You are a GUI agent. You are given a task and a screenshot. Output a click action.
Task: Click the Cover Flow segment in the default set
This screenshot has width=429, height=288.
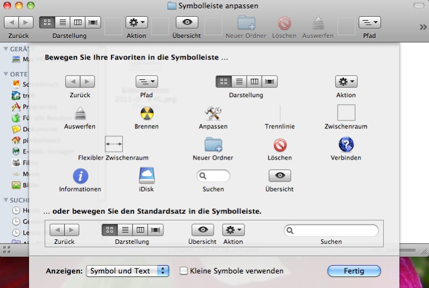tap(156, 230)
